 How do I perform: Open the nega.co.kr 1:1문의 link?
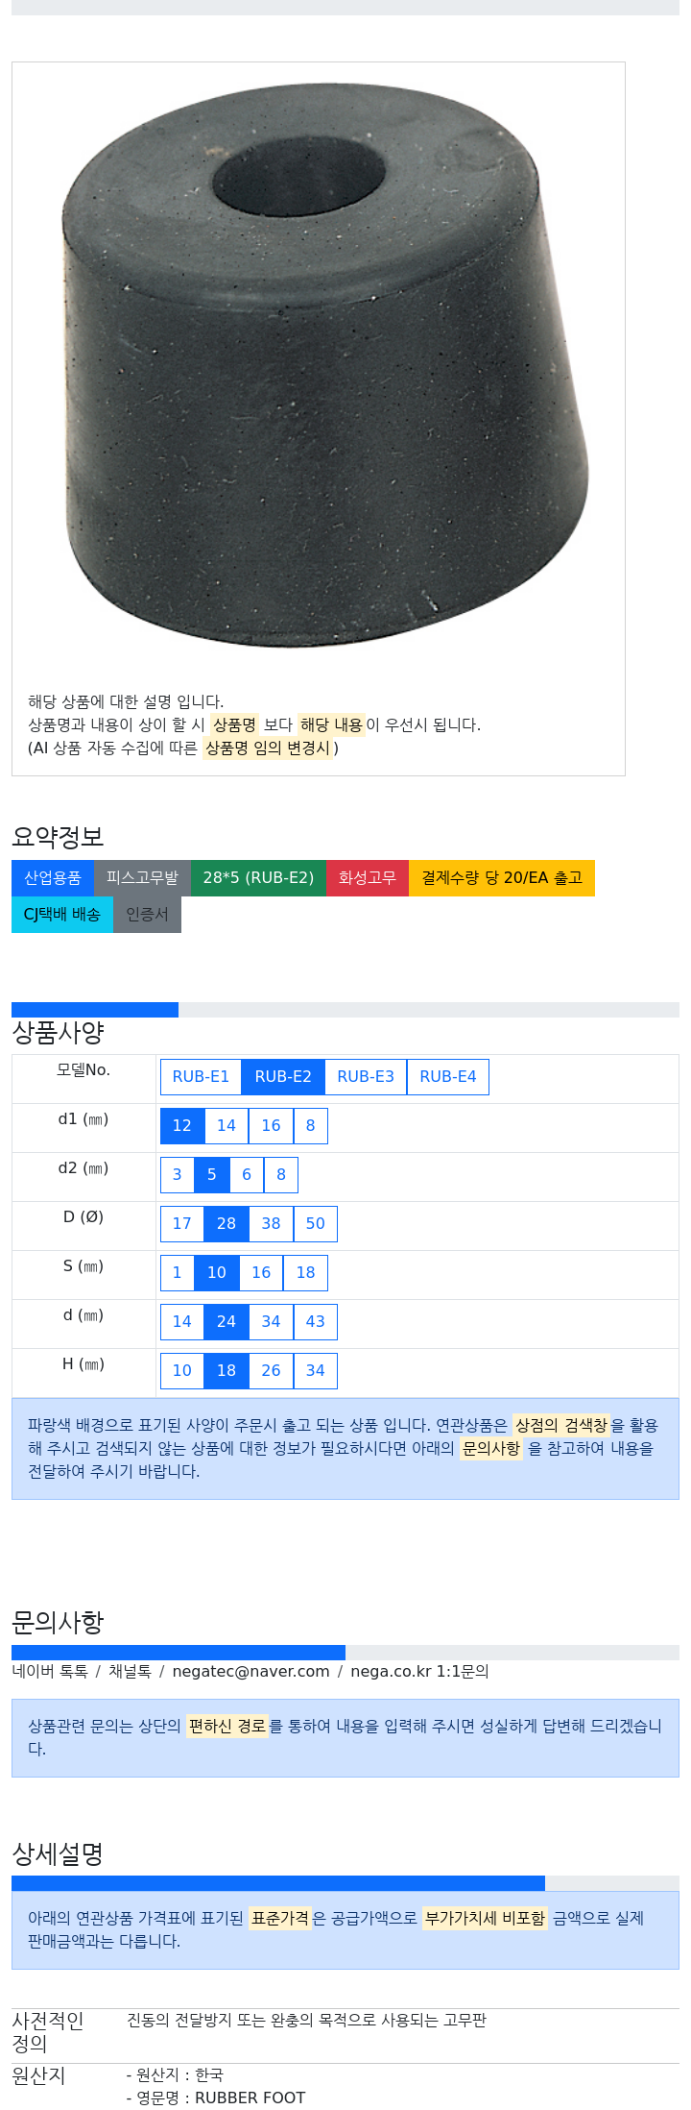419,1671
